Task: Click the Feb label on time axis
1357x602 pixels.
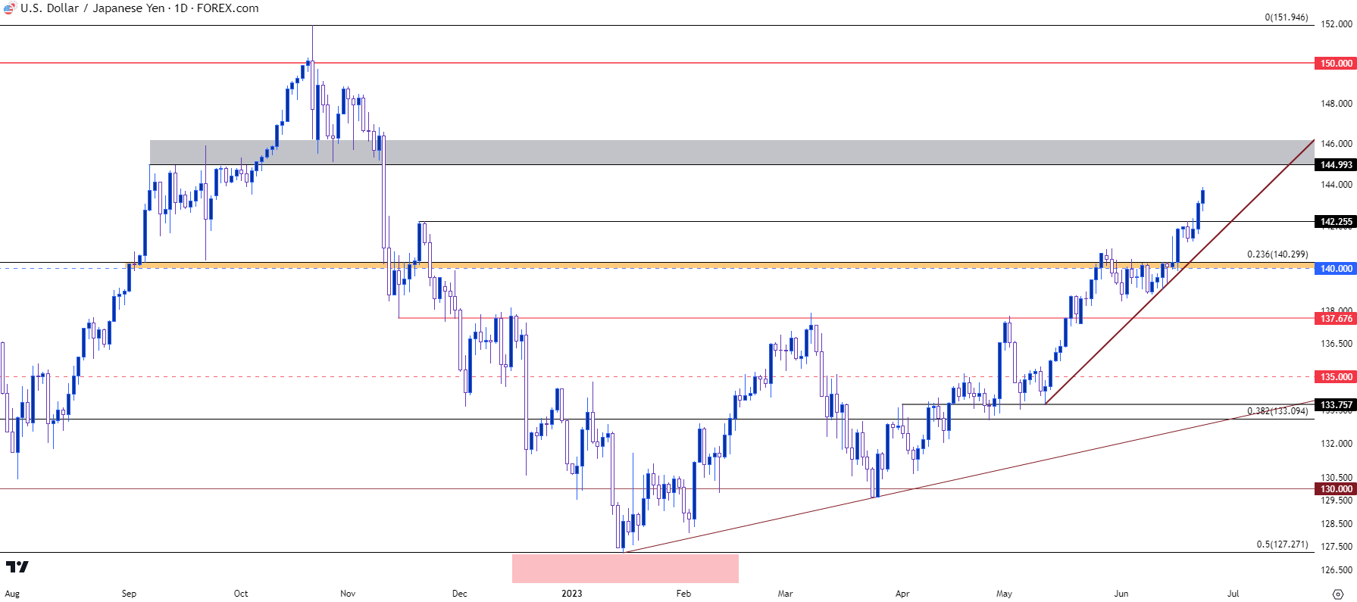Action: tap(683, 594)
